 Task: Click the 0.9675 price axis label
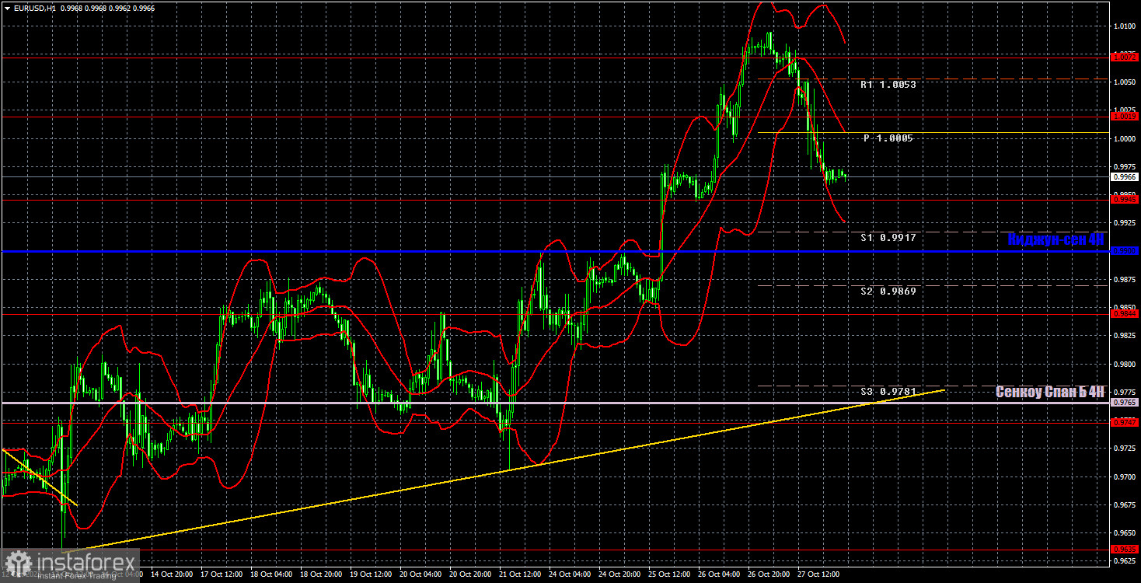1125,505
